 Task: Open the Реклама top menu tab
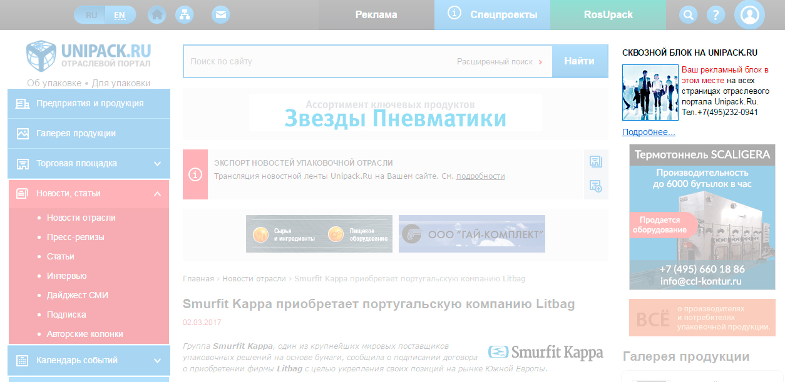(376, 15)
